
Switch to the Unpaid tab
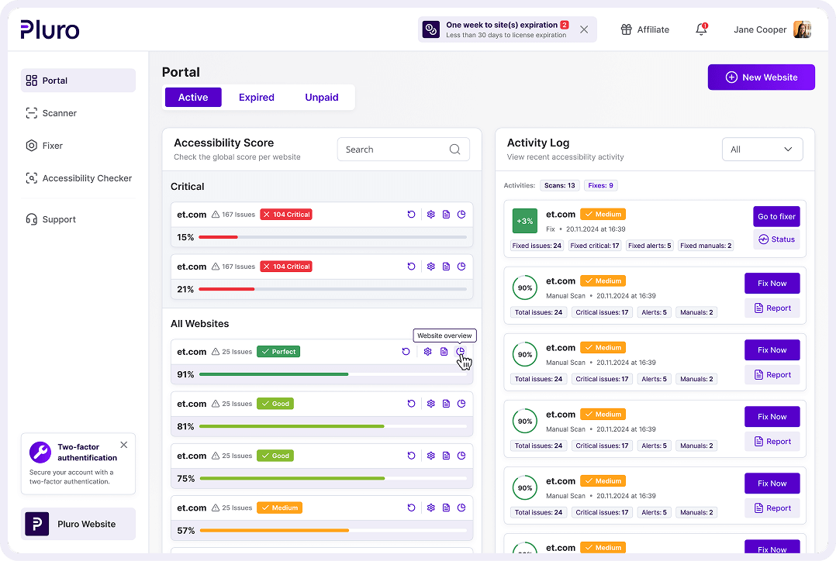[x=321, y=98]
